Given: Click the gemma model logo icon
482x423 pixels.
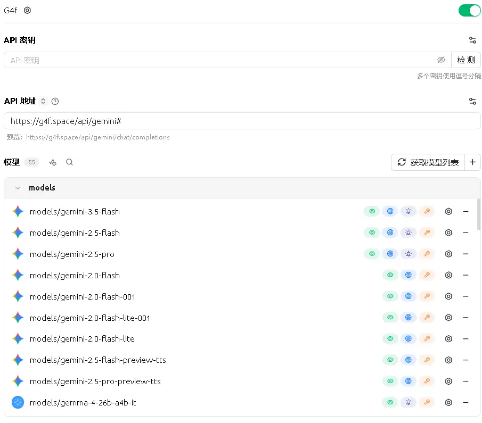Looking at the screenshot, I should click(x=18, y=402).
